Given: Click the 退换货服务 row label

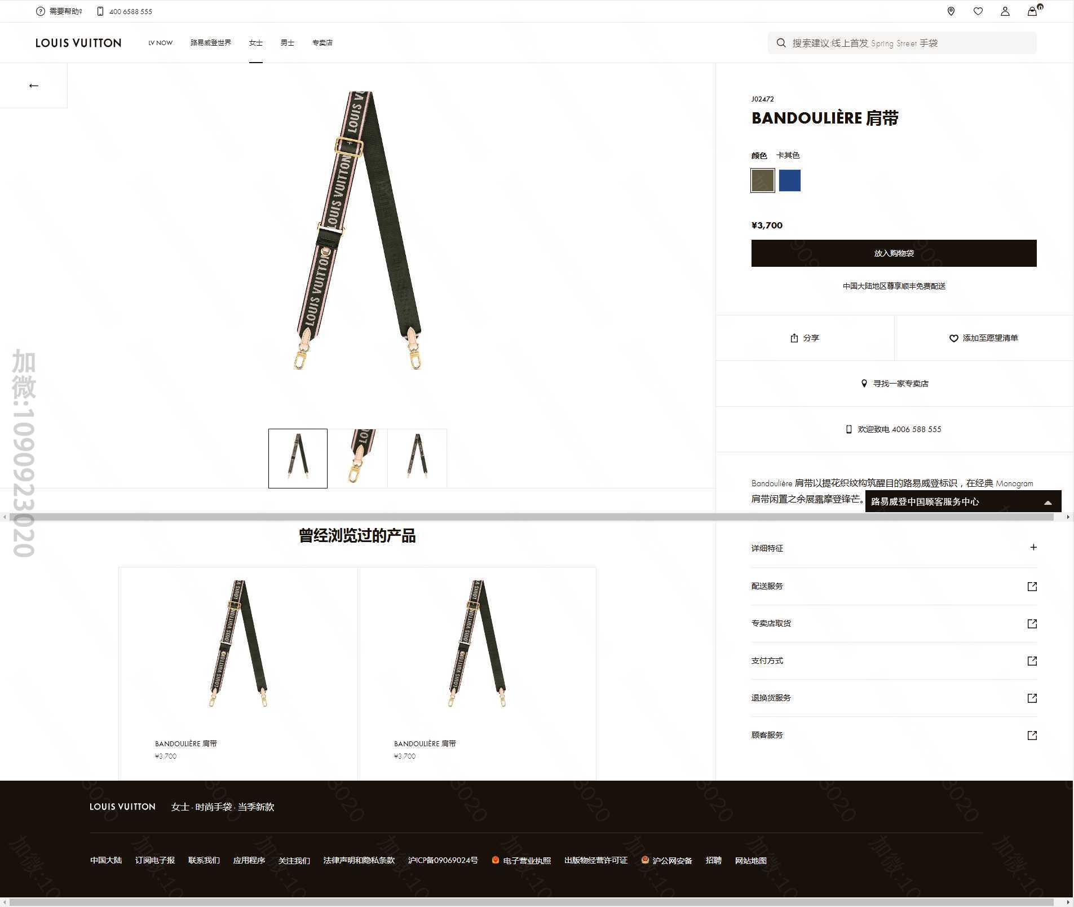Looking at the screenshot, I should (771, 698).
